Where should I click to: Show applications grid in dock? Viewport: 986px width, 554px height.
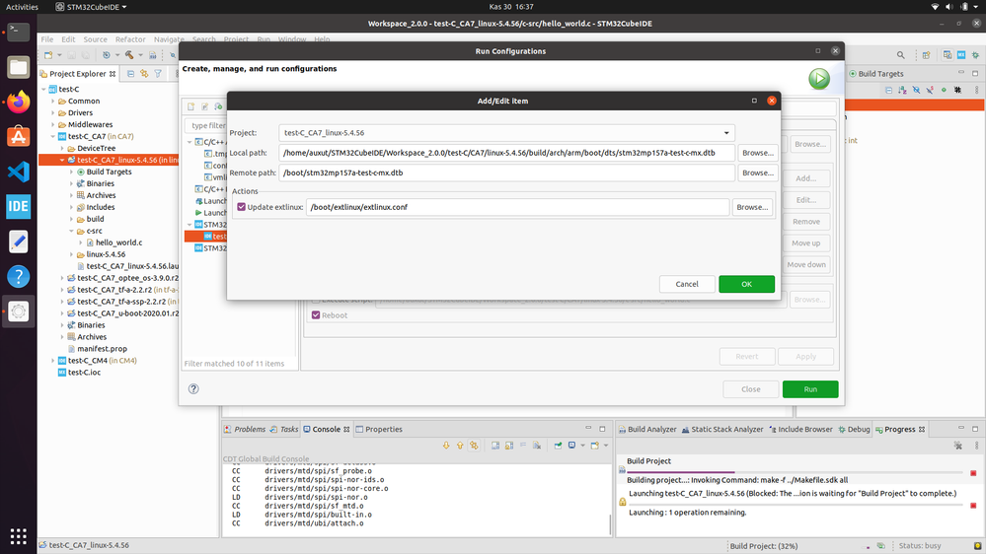click(x=18, y=536)
